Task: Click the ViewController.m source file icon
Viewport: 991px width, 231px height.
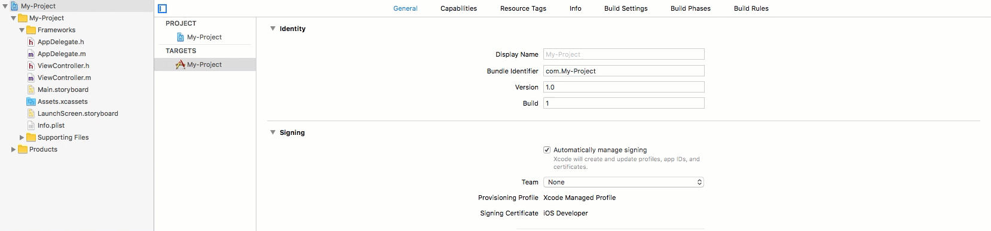Action: 31,78
